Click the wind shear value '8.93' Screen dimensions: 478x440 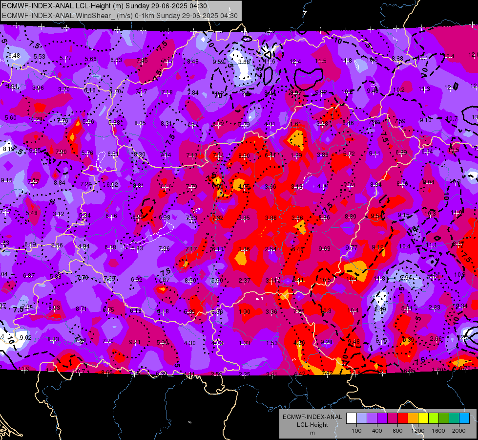tap(54, 308)
